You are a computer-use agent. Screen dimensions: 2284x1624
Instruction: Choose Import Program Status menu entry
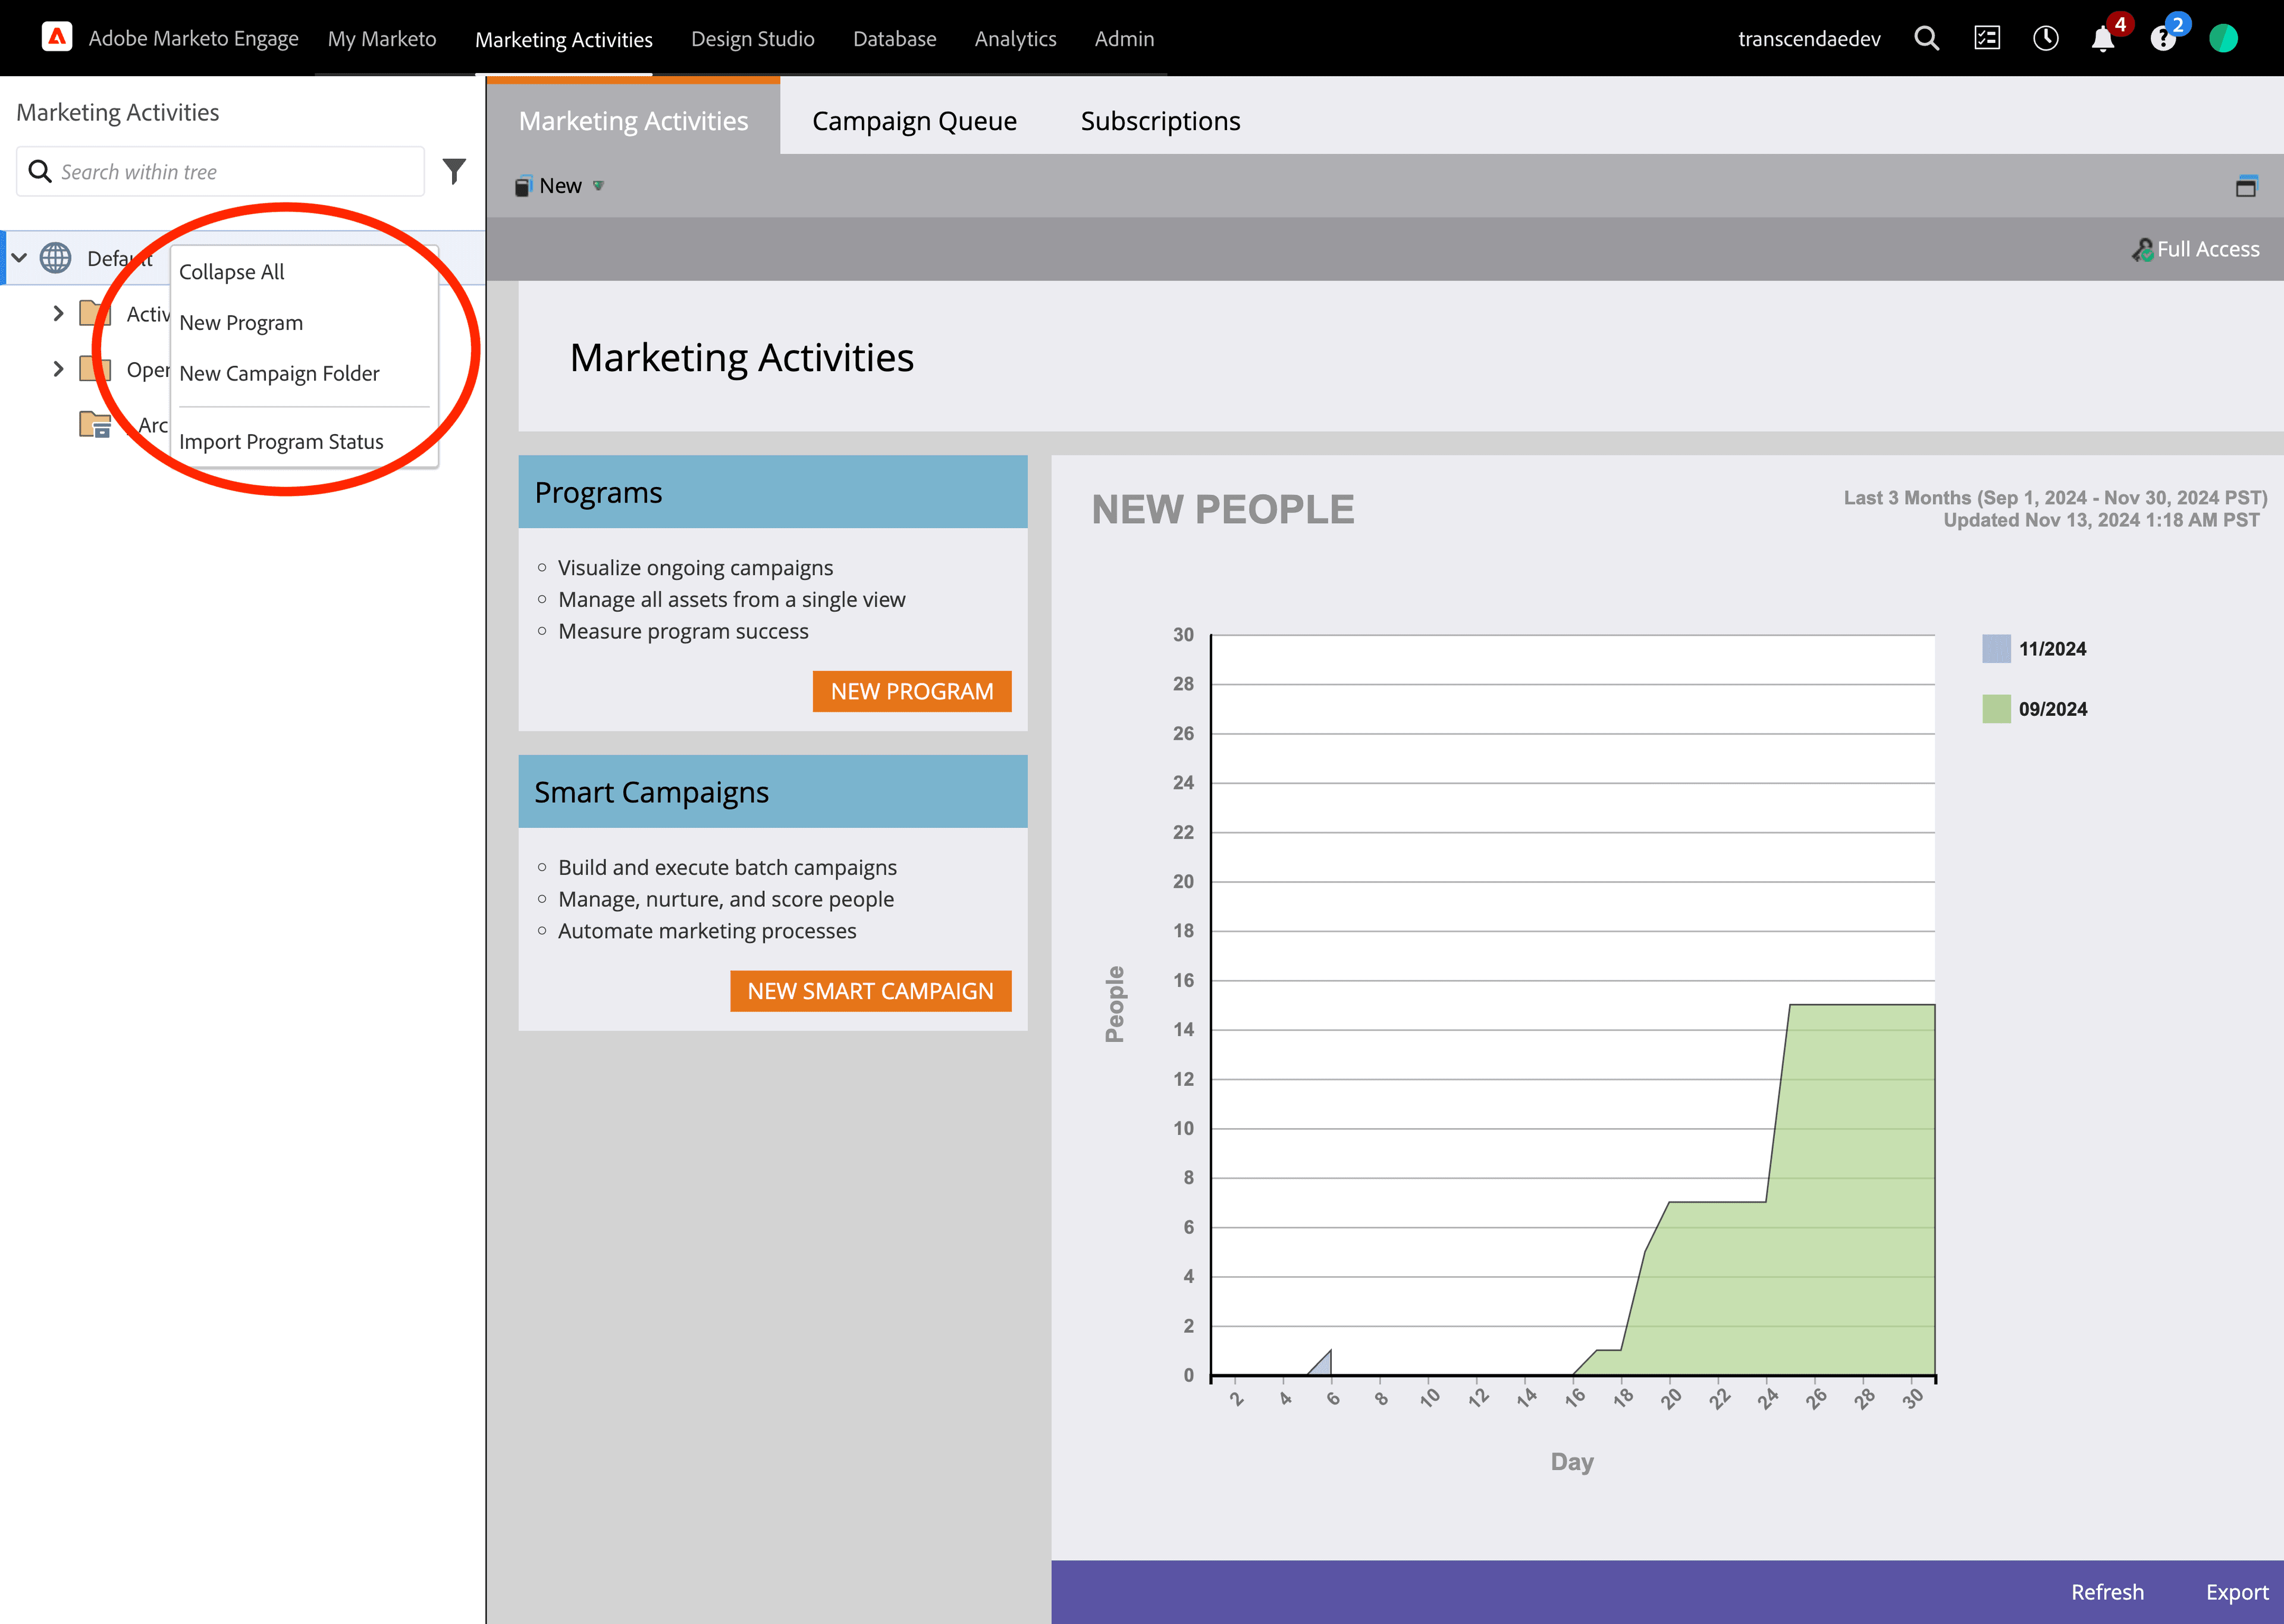[x=281, y=441]
